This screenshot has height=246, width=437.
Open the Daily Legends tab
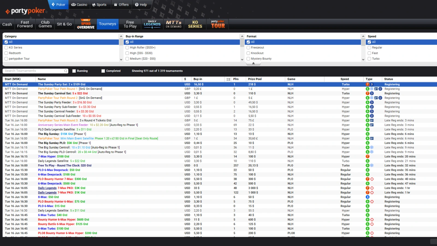pos(152,24)
